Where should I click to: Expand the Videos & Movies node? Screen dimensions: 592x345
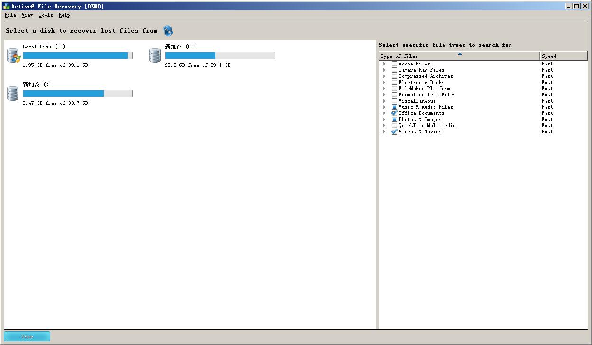pyautogui.click(x=384, y=132)
